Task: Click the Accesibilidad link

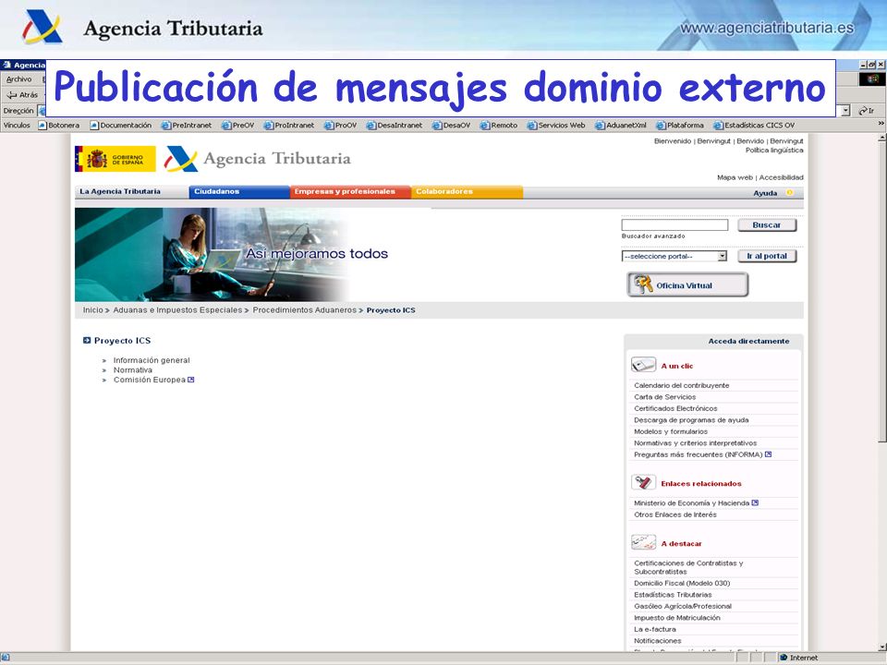Action: point(782,177)
